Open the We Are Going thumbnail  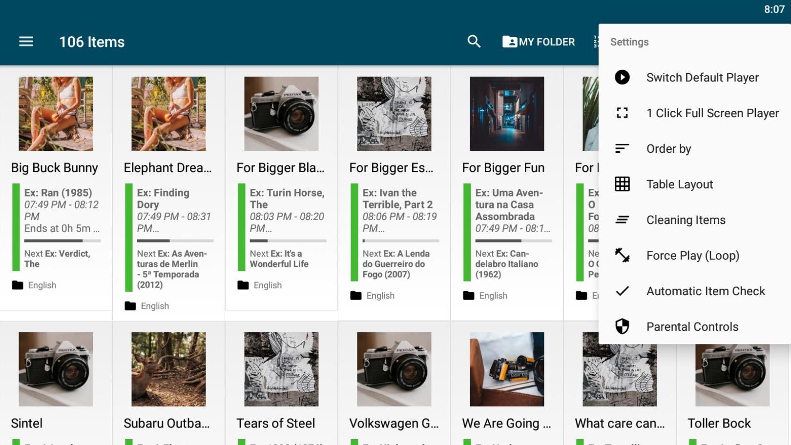tap(507, 369)
